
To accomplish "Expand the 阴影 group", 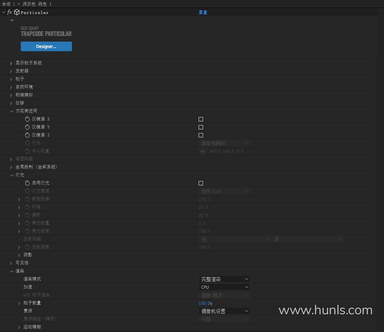I will 19,255.
